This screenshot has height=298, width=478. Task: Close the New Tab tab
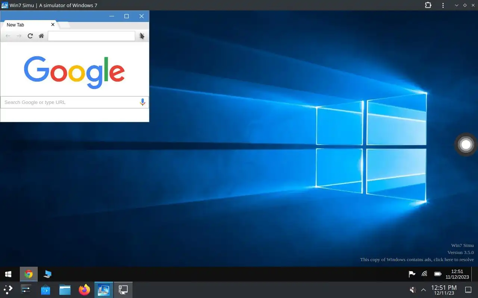53,25
